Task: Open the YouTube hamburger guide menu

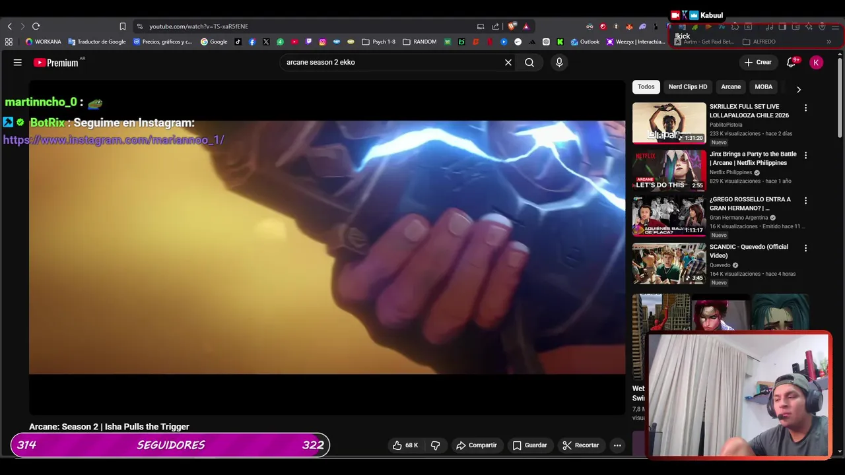Action: coord(18,62)
